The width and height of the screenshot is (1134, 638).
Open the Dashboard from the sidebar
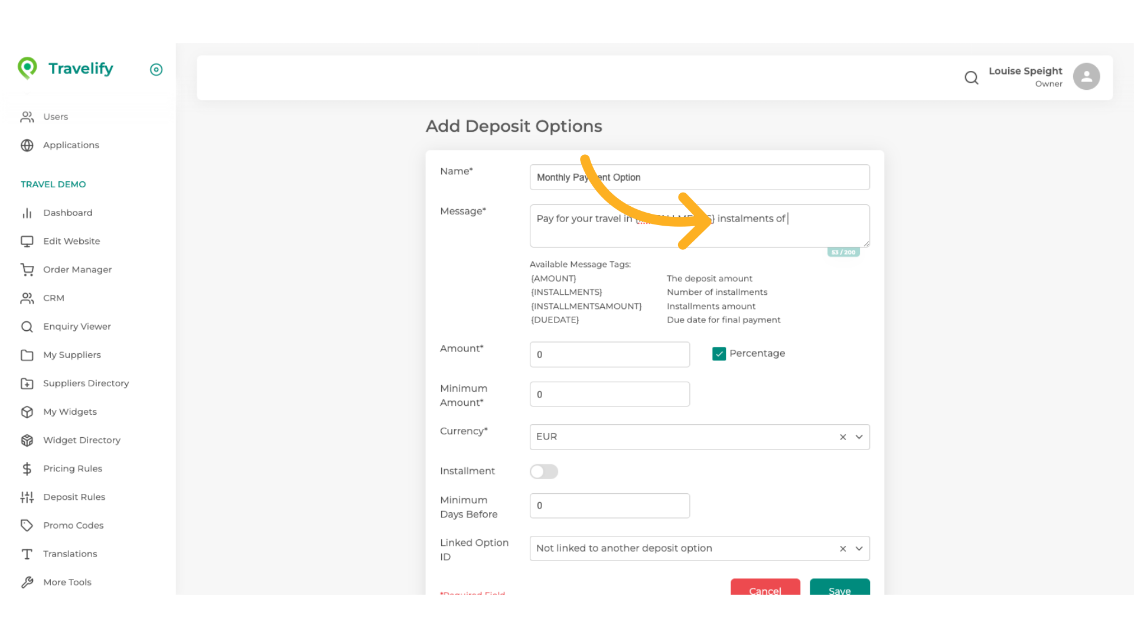pos(68,213)
